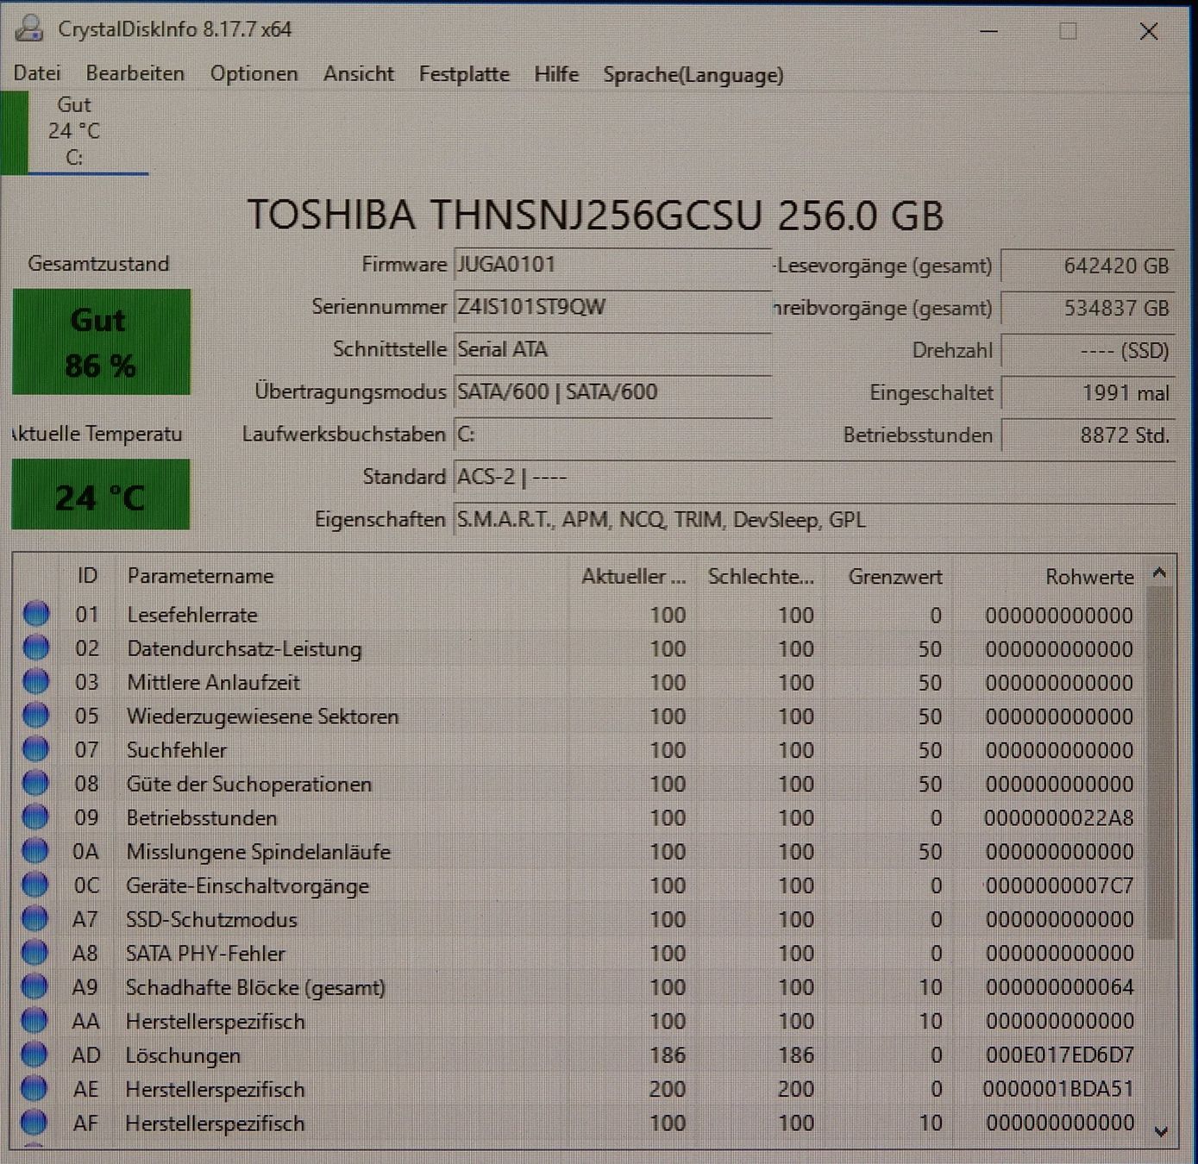This screenshot has width=1198, height=1164.
Task: Click the Eingeschaltet value 1991 mal
Action: [1088, 393]
